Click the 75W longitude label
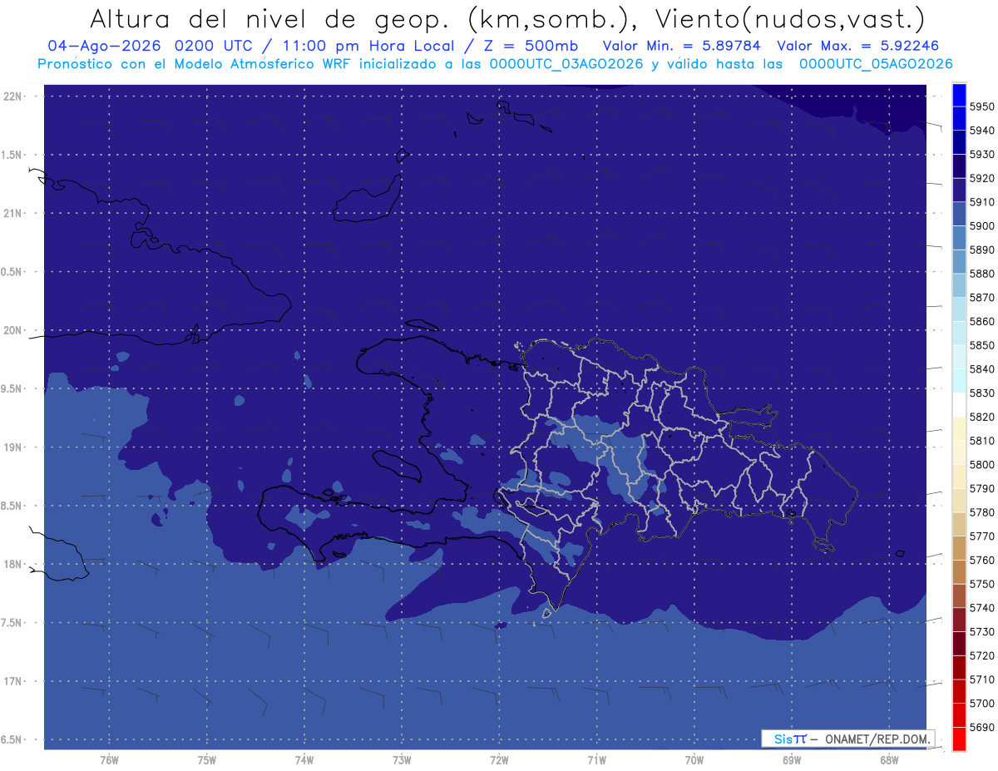The height and width of the screenshot is (771, 998). point(207,759)
